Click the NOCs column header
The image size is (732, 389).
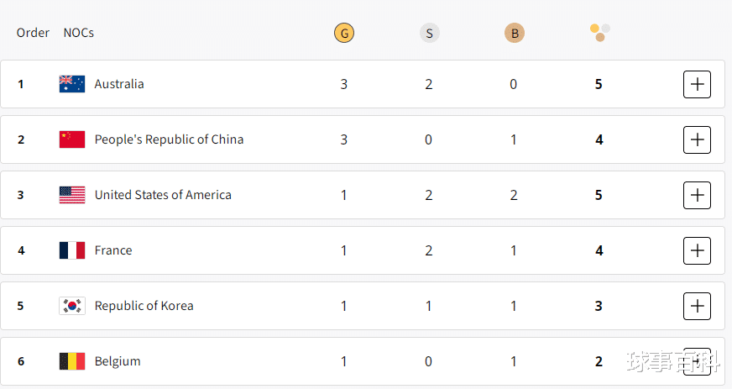click(78, 34)
